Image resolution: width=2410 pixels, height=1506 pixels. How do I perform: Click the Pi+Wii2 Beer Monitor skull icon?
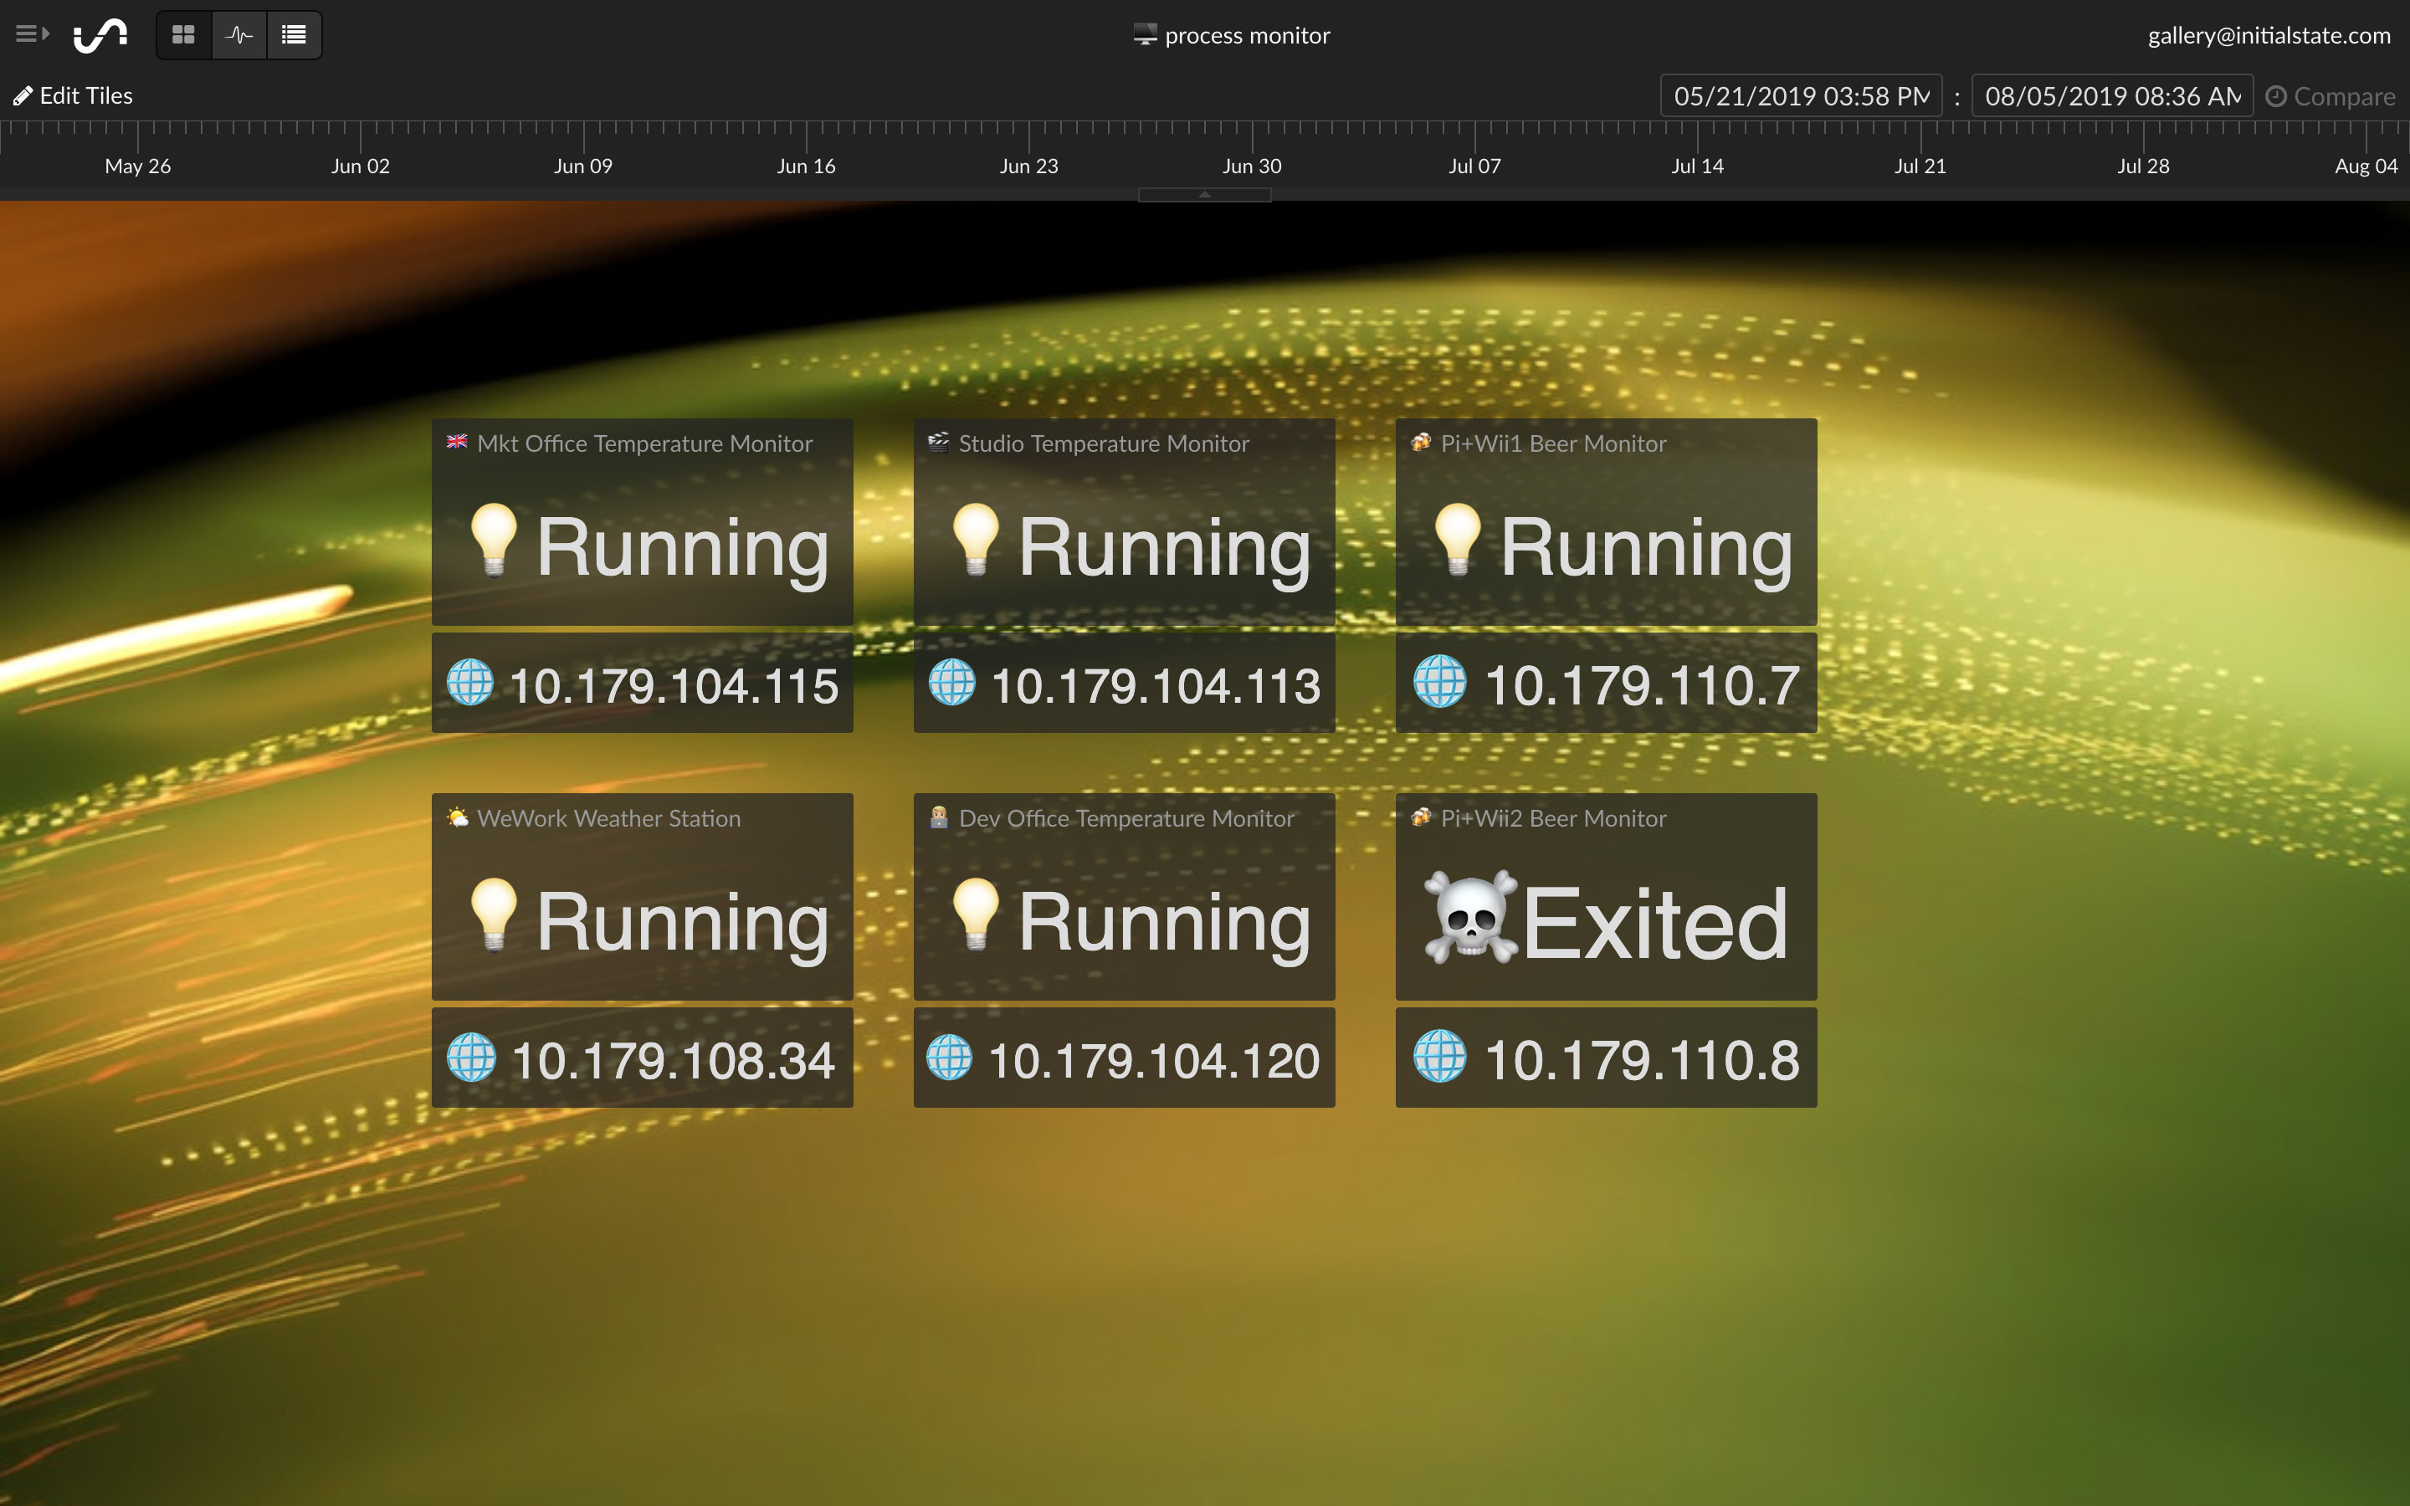[1471, 917]
